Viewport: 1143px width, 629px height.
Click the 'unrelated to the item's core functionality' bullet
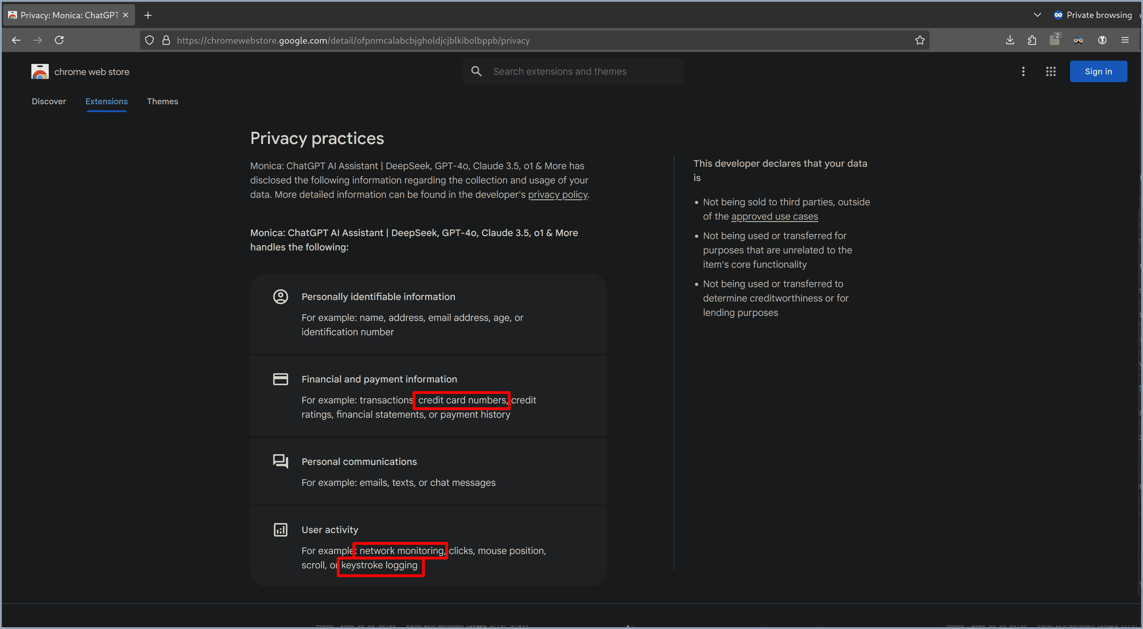[777, 250]
